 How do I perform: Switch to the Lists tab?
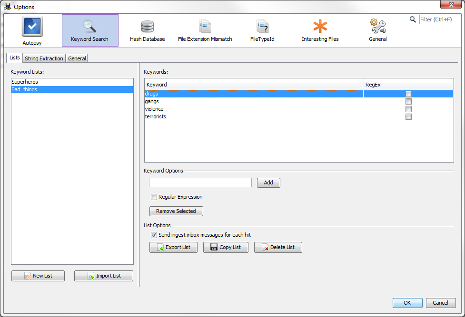coord(15,58)
